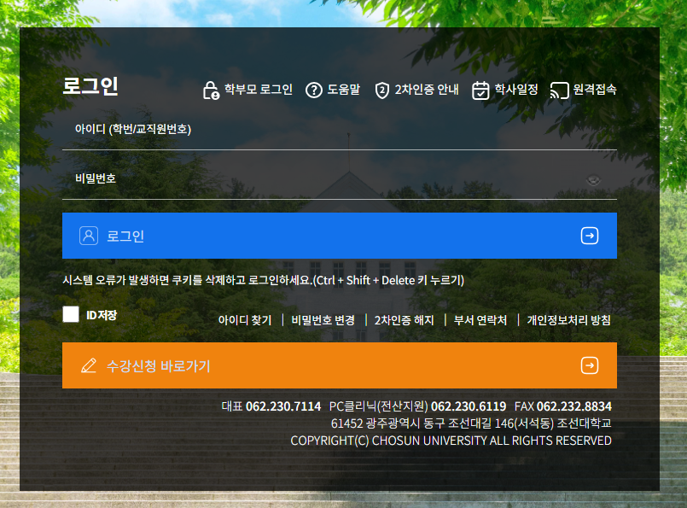Click the arrow icon on orange 수강신청 bar
The image size is (687, 508).
[589, 365]
